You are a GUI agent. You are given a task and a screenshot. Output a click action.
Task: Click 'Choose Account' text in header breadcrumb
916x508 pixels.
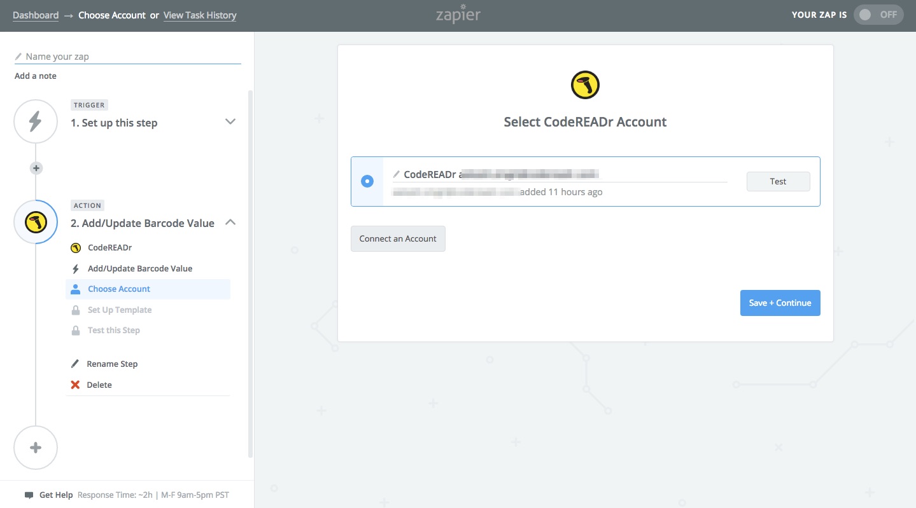(x=112, y=15)
